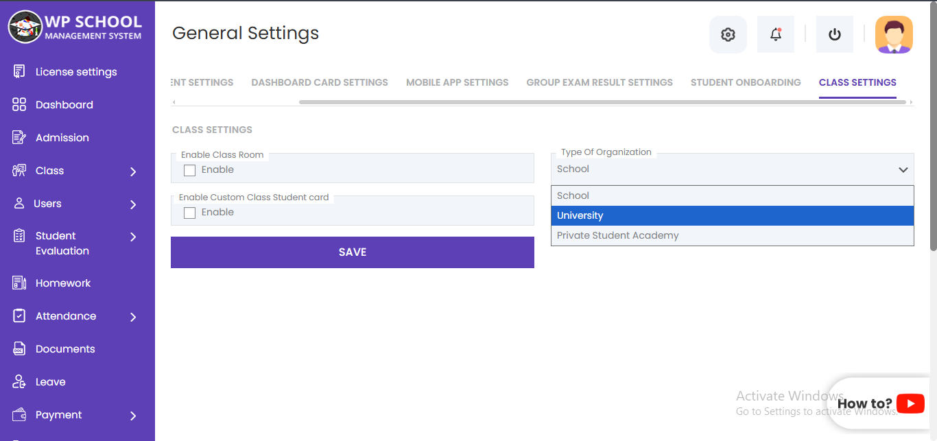Switch to the Mobile App Settings tab
This screenshot has width=937, height=441.
(x=457, y=82)
